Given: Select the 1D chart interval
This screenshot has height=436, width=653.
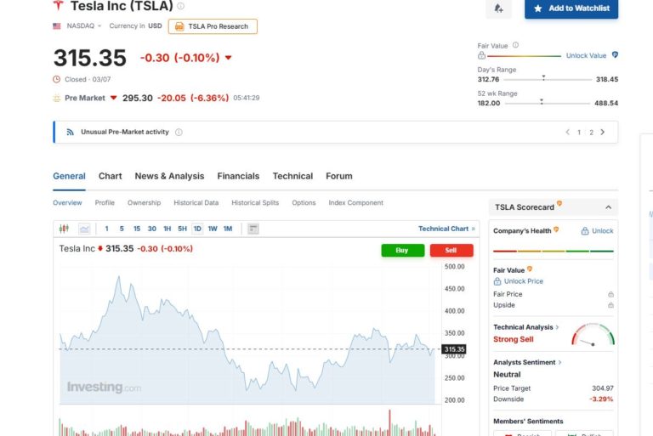Looking at the screenshot, I should [x=197, y=229].
